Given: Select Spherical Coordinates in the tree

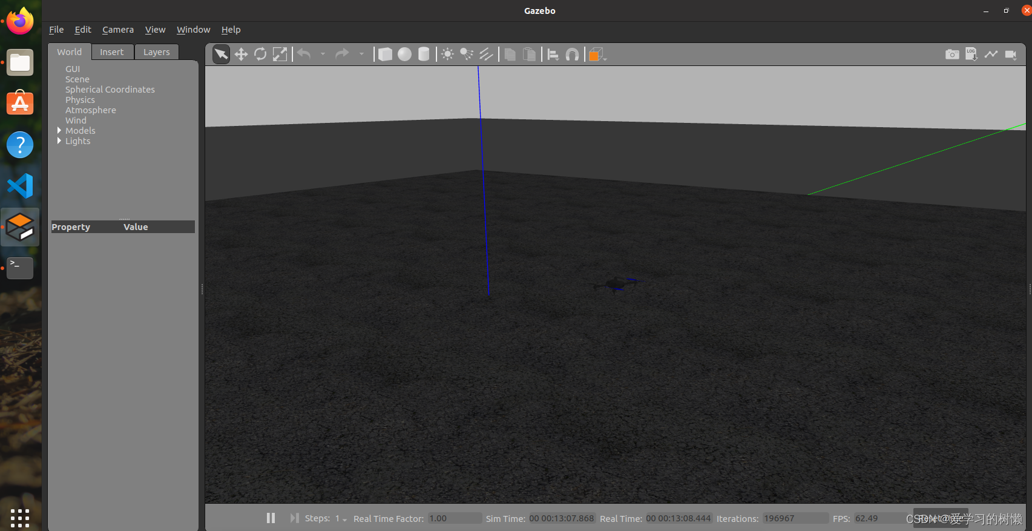Looking at the screenshot, I should click(x=110, y=90).
